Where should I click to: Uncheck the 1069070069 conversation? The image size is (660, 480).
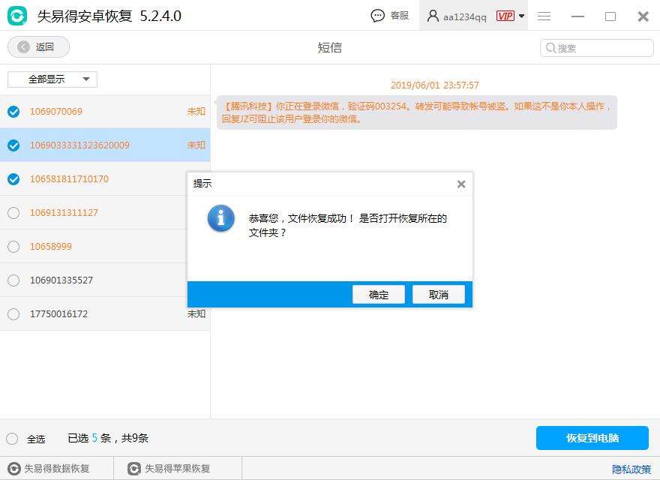13,112
